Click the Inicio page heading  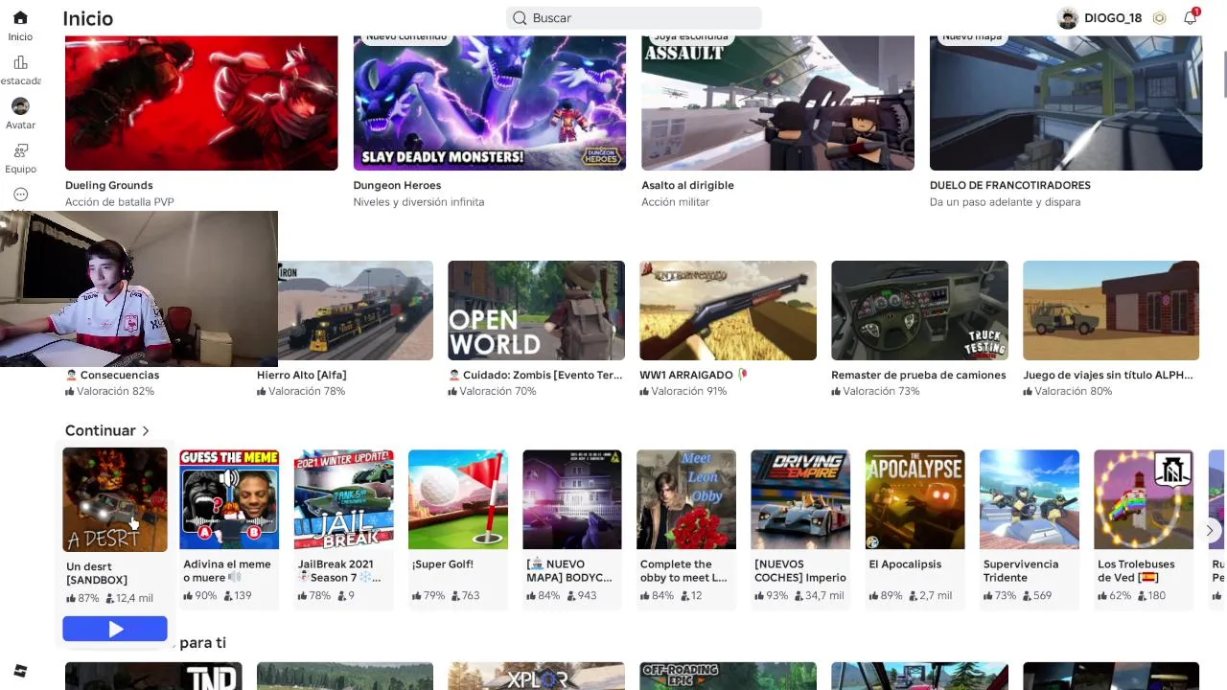point(88,18)
